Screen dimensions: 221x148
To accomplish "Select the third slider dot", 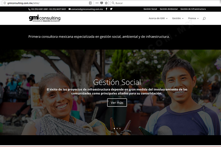I will pyautogui.click(x=120, y=129).
